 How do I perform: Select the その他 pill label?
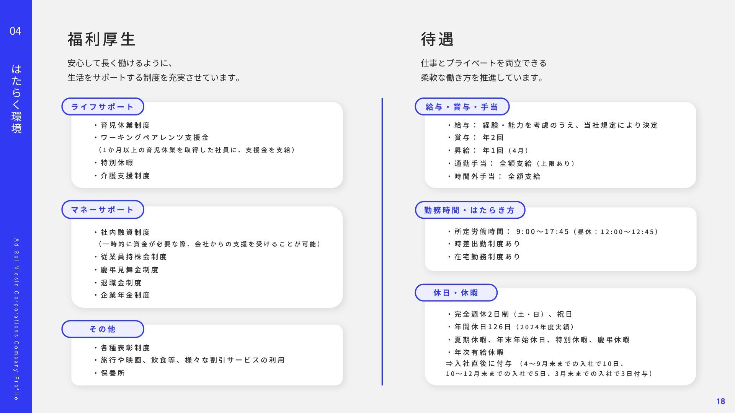pyautogui.click(x=103, y=329)
